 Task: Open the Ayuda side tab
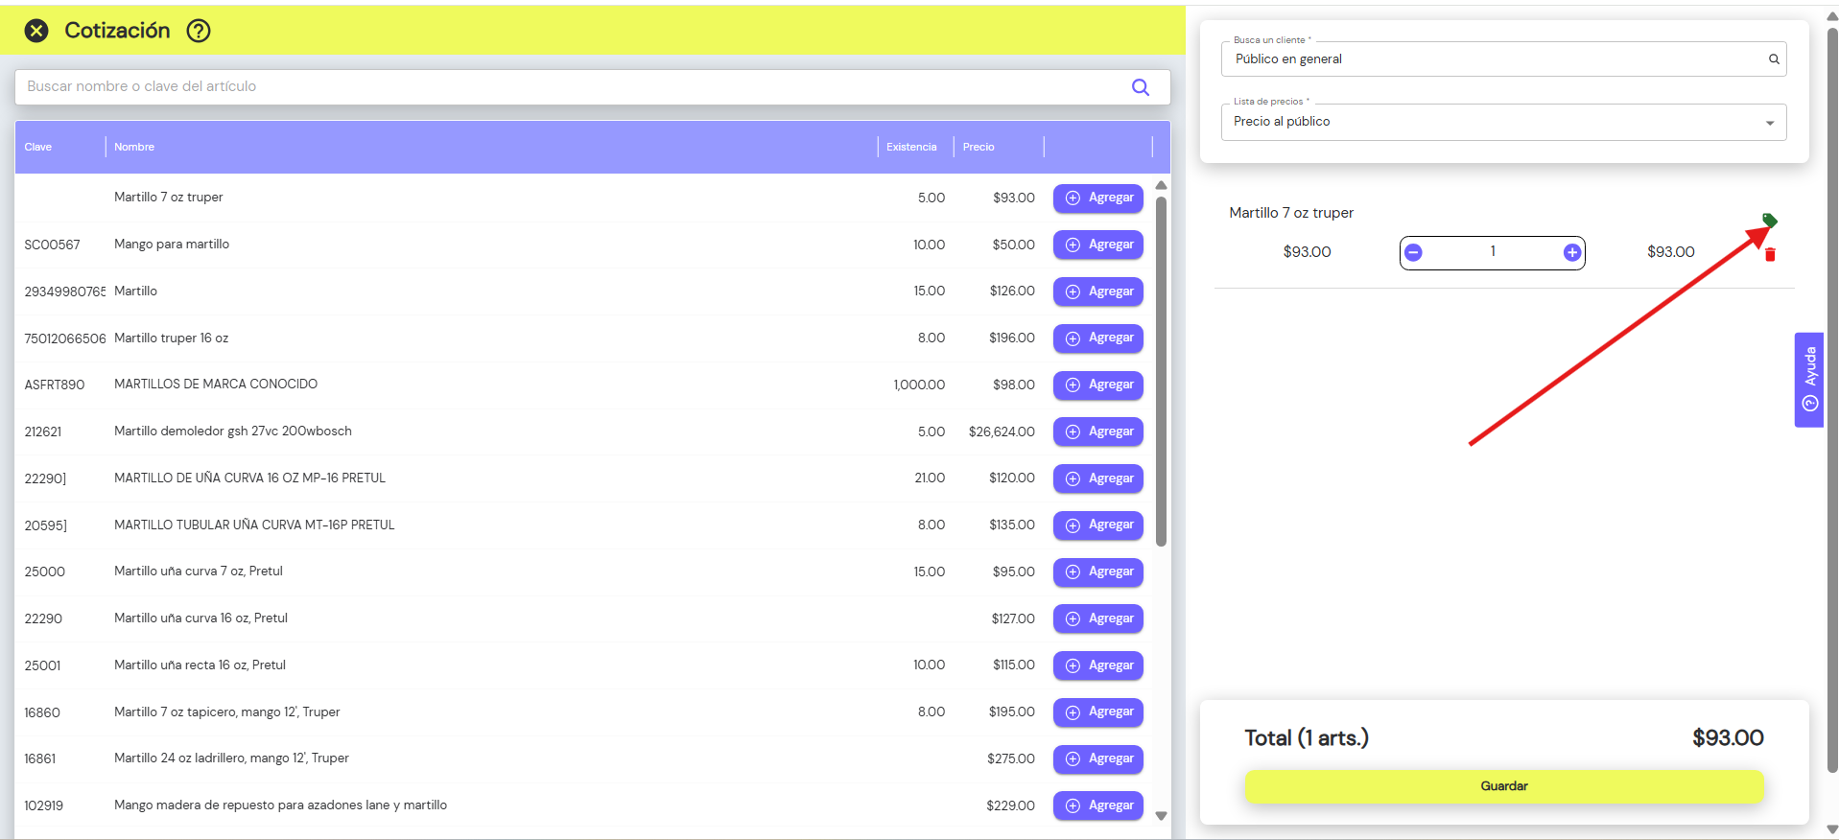pyautogui.click(x=1809, y=380)
